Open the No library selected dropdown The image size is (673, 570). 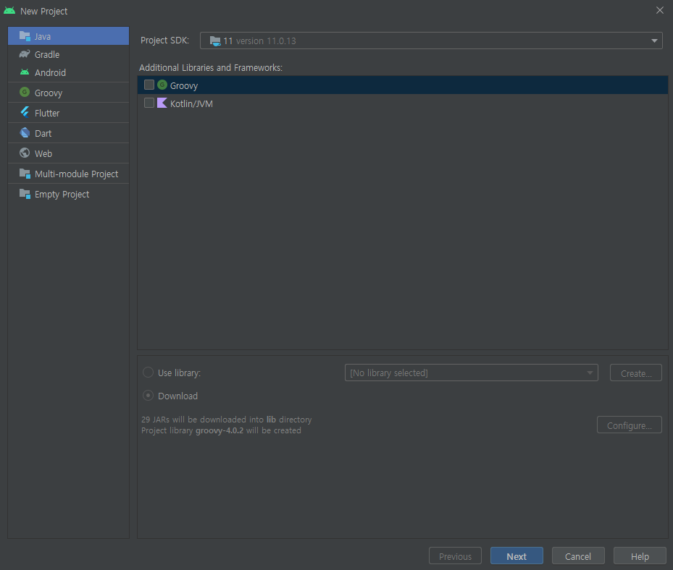point(472,373)
